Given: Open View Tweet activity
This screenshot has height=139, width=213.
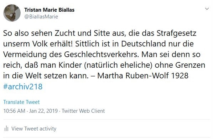Looking at the screenshot, I should [x=34, y=129].
